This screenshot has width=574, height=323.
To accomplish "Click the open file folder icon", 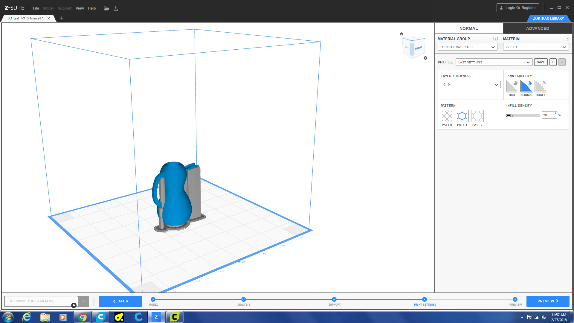I will pyautogui.click(x=106, y=8).
